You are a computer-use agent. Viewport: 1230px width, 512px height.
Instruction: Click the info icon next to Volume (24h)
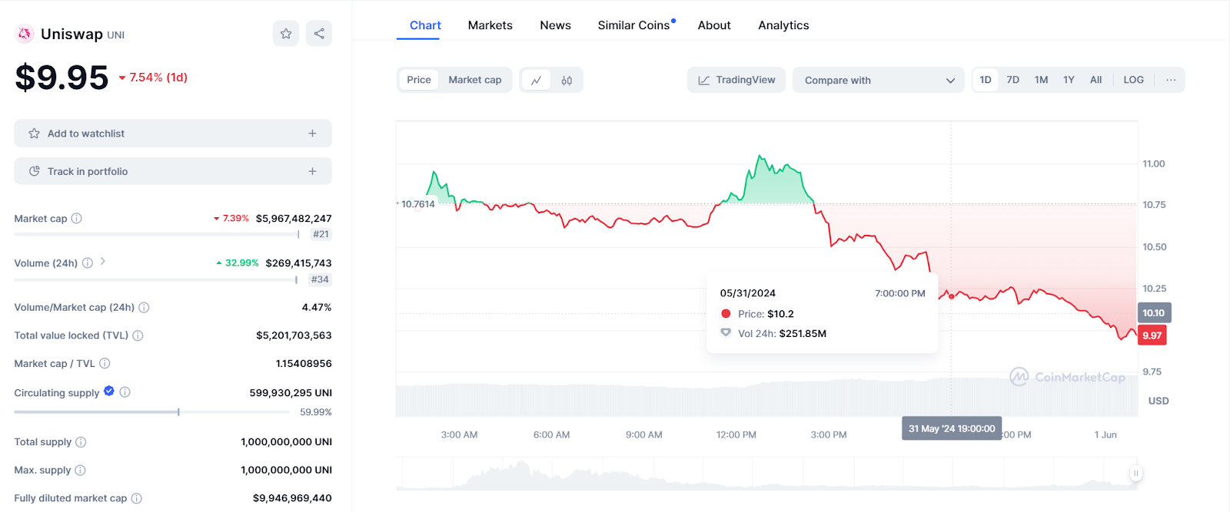(x=88, y=263)
